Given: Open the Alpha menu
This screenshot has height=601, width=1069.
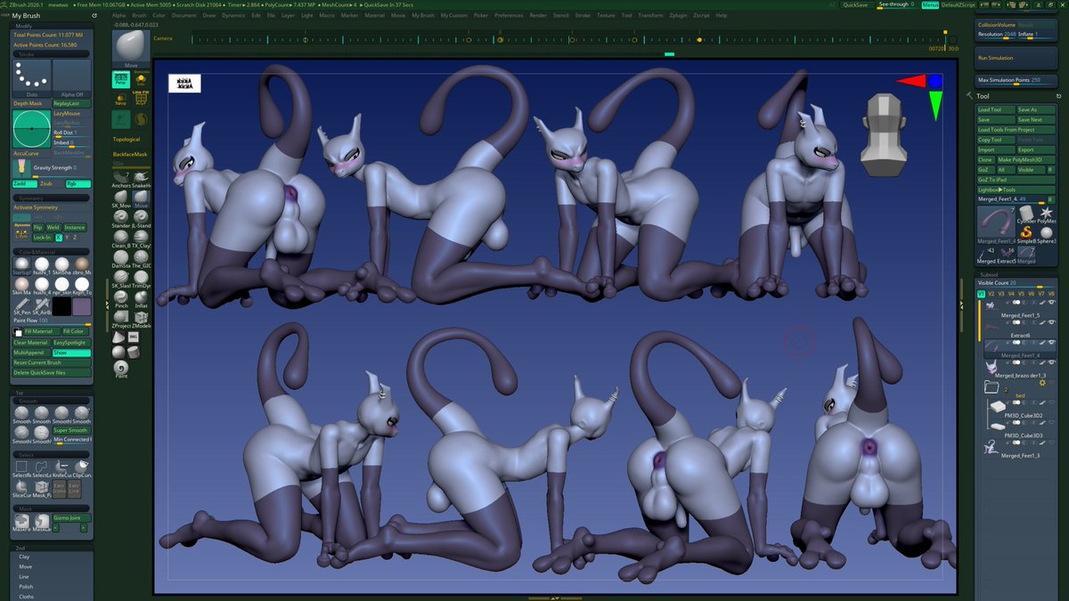Looking at the screenshot, I should tap(118, 15).
